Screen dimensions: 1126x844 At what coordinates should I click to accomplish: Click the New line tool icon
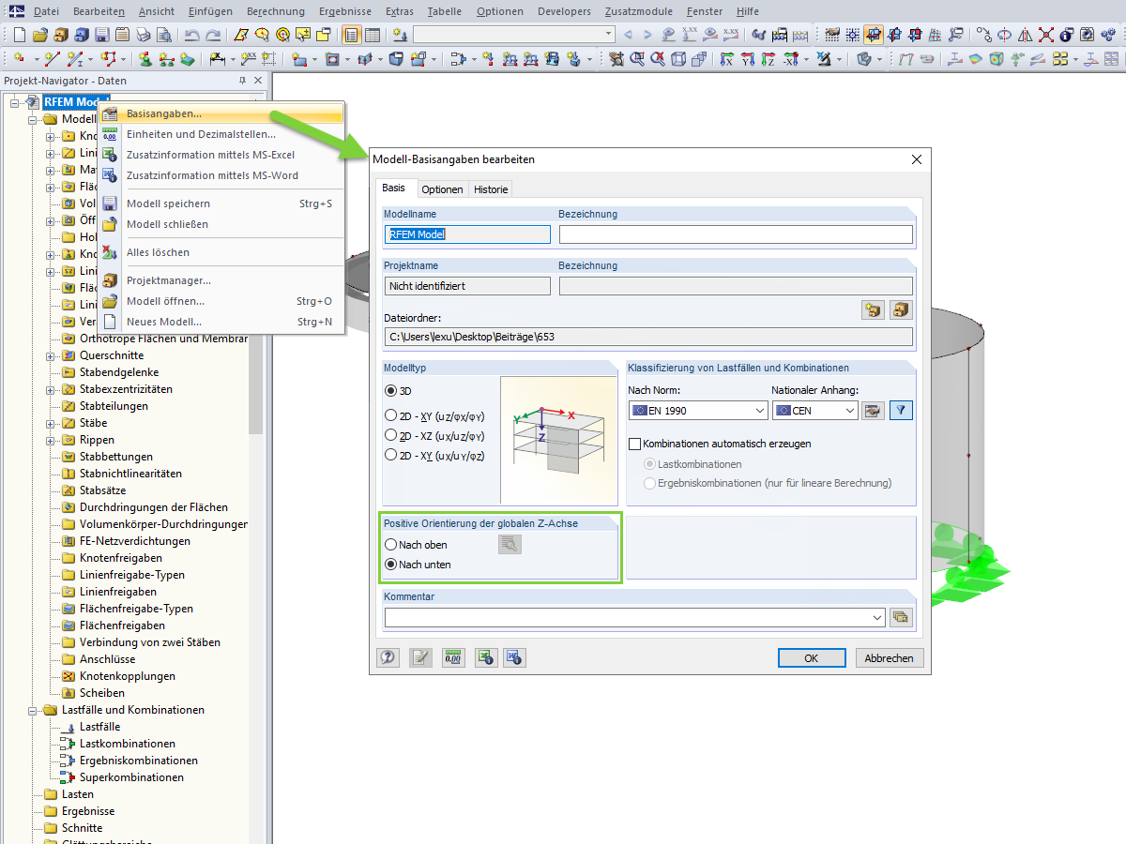click(52, 59)
